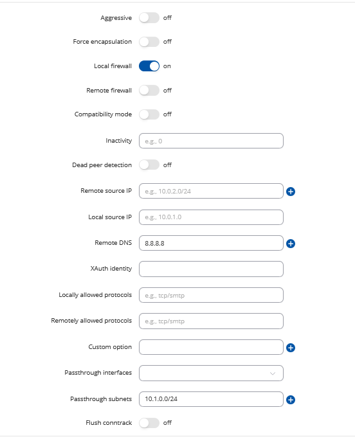
Task: Open the Passthrough interfaces dropdown
Action: [x=211, y=373]
